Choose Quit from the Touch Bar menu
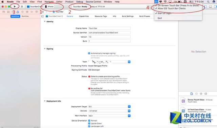 (x=160, y=18)
